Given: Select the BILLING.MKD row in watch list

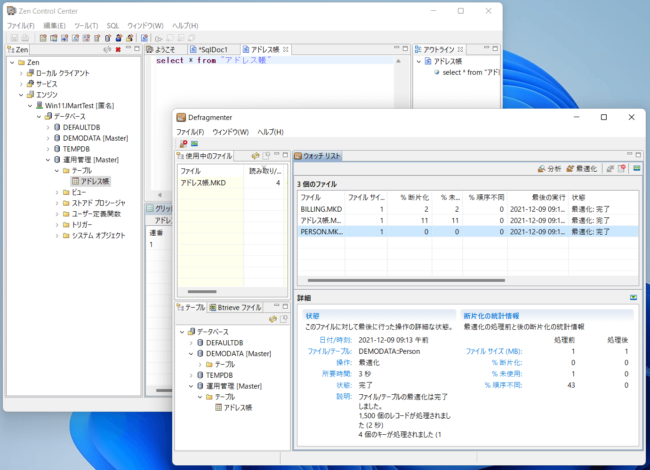Looking at the screenshot, I should (321, 209).
